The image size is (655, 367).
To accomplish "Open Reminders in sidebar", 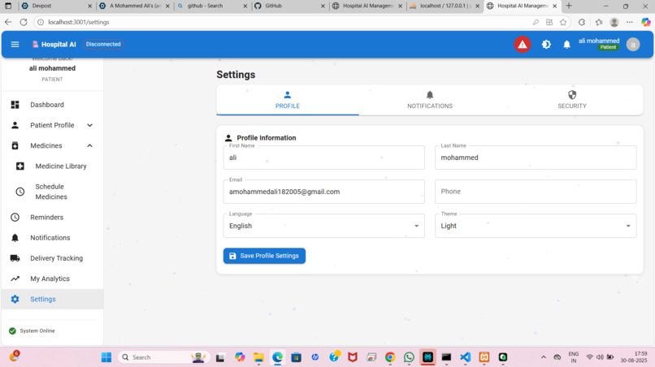I will [52, 217].
